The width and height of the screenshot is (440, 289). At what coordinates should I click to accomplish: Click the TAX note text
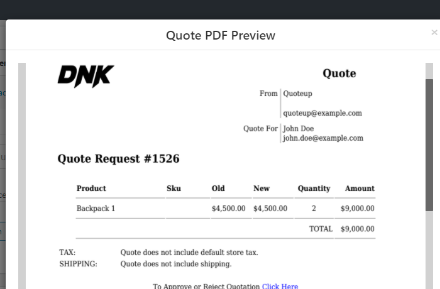click(x=189, y=253)
